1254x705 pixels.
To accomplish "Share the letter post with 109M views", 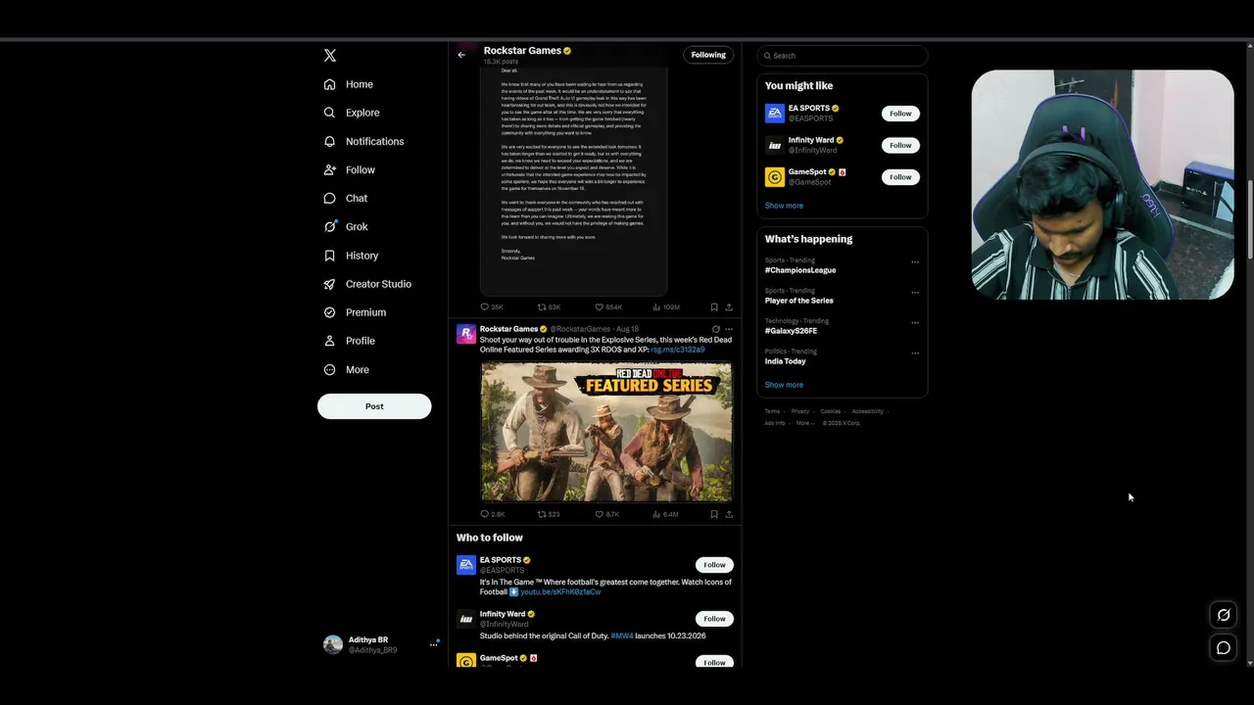I will pos(728,307).
